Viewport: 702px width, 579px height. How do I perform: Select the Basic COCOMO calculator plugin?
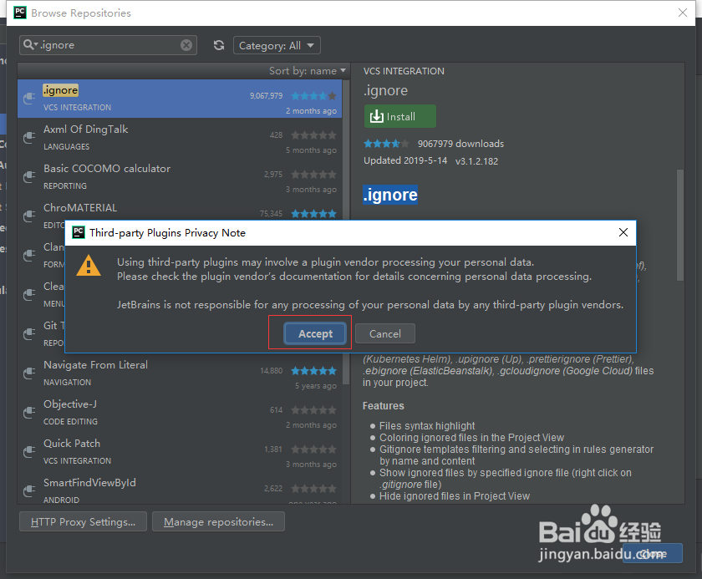180,177
